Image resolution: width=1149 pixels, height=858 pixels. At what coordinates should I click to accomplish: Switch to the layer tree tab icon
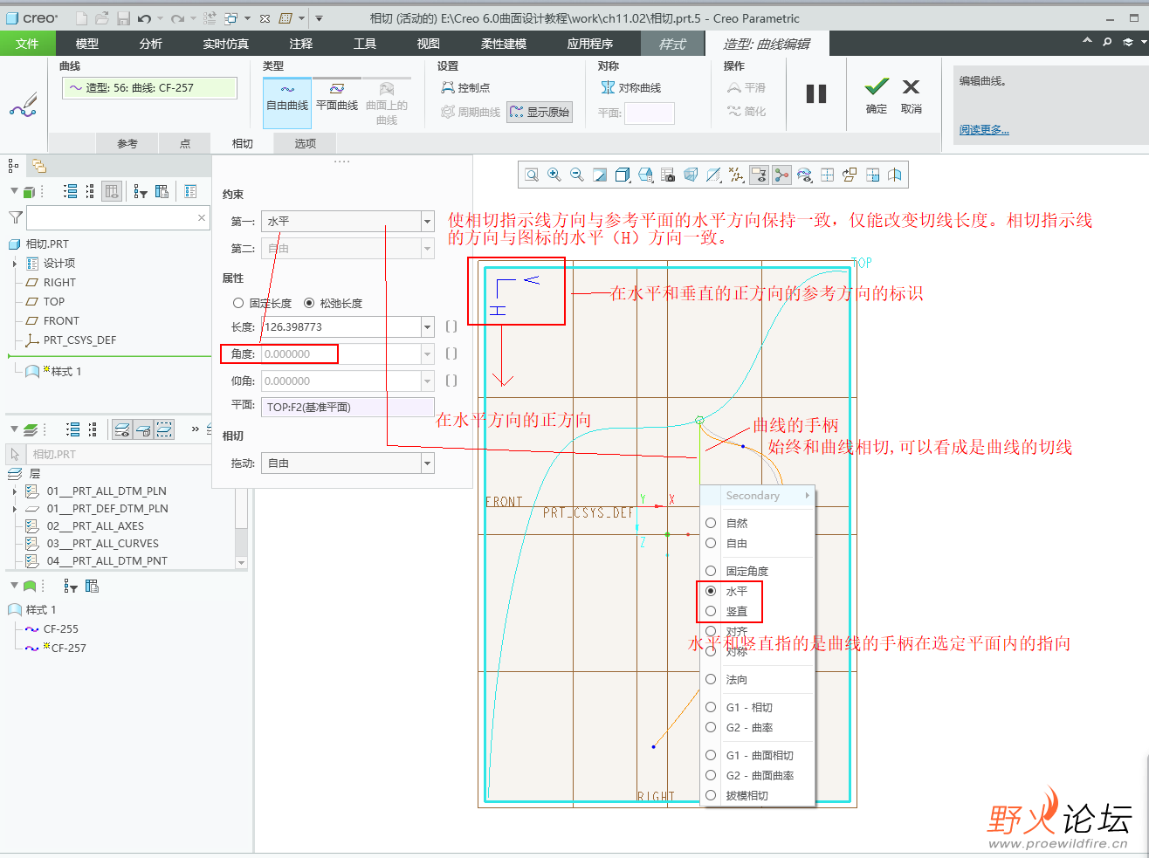pos(39,166)
